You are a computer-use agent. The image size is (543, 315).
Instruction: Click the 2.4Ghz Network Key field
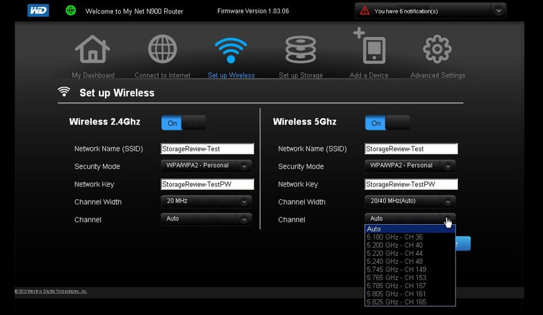pyautogui.click(x=208, y=184)
